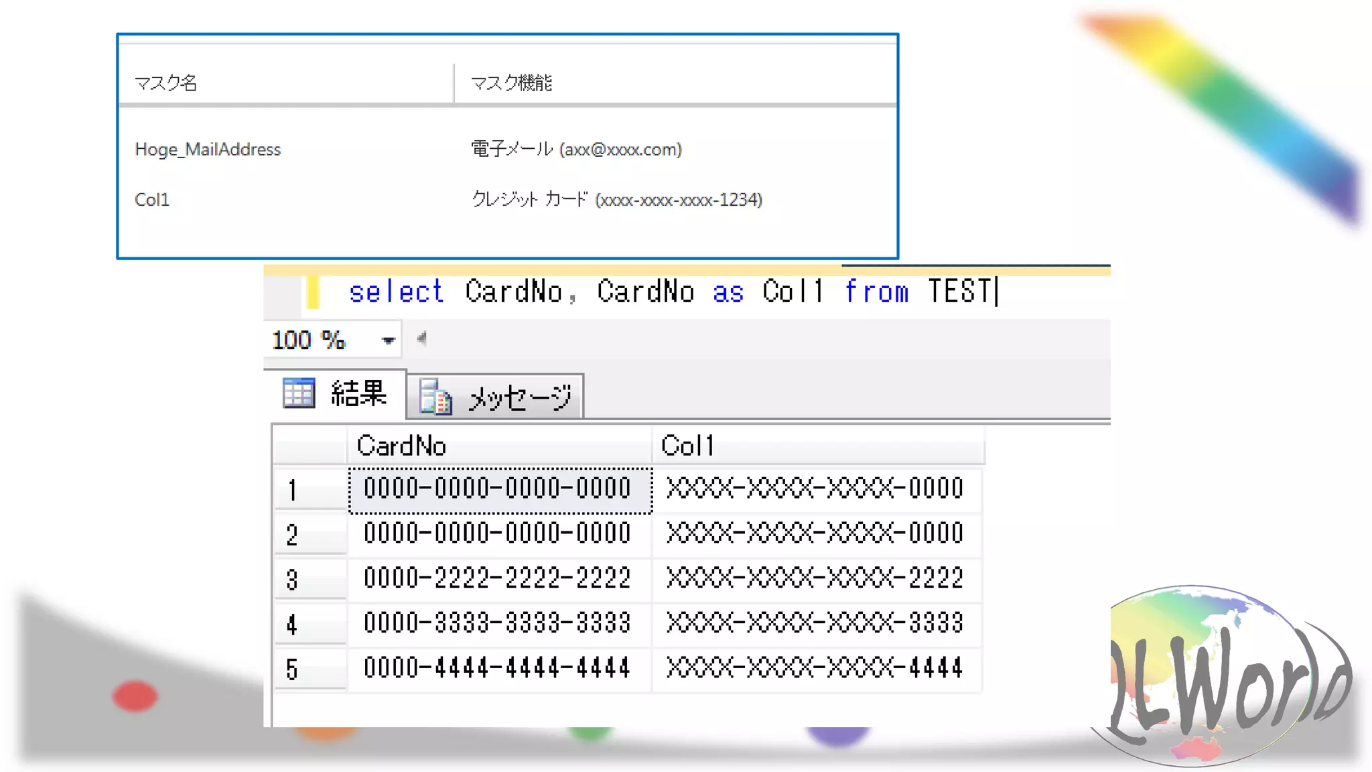The image size is (1372, 772).
Task: Click the マスク名 column header
Action: (166, 83)
